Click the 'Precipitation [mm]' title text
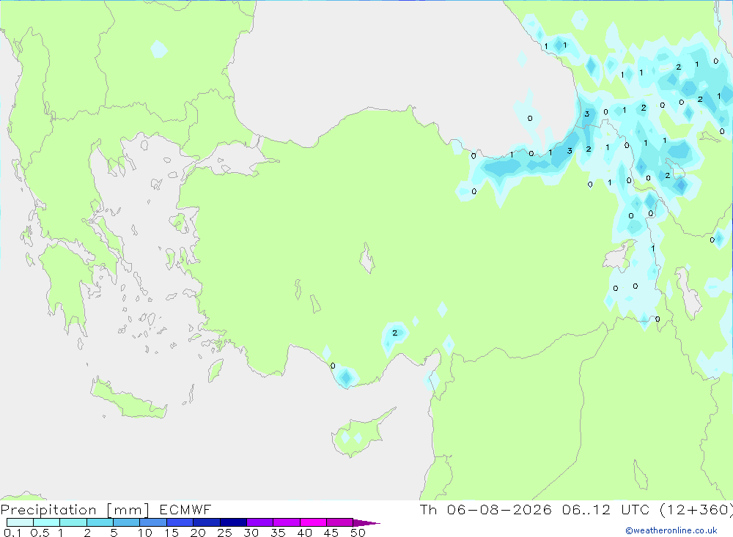Viewport: 733px width, 537px height. (75, 510)
